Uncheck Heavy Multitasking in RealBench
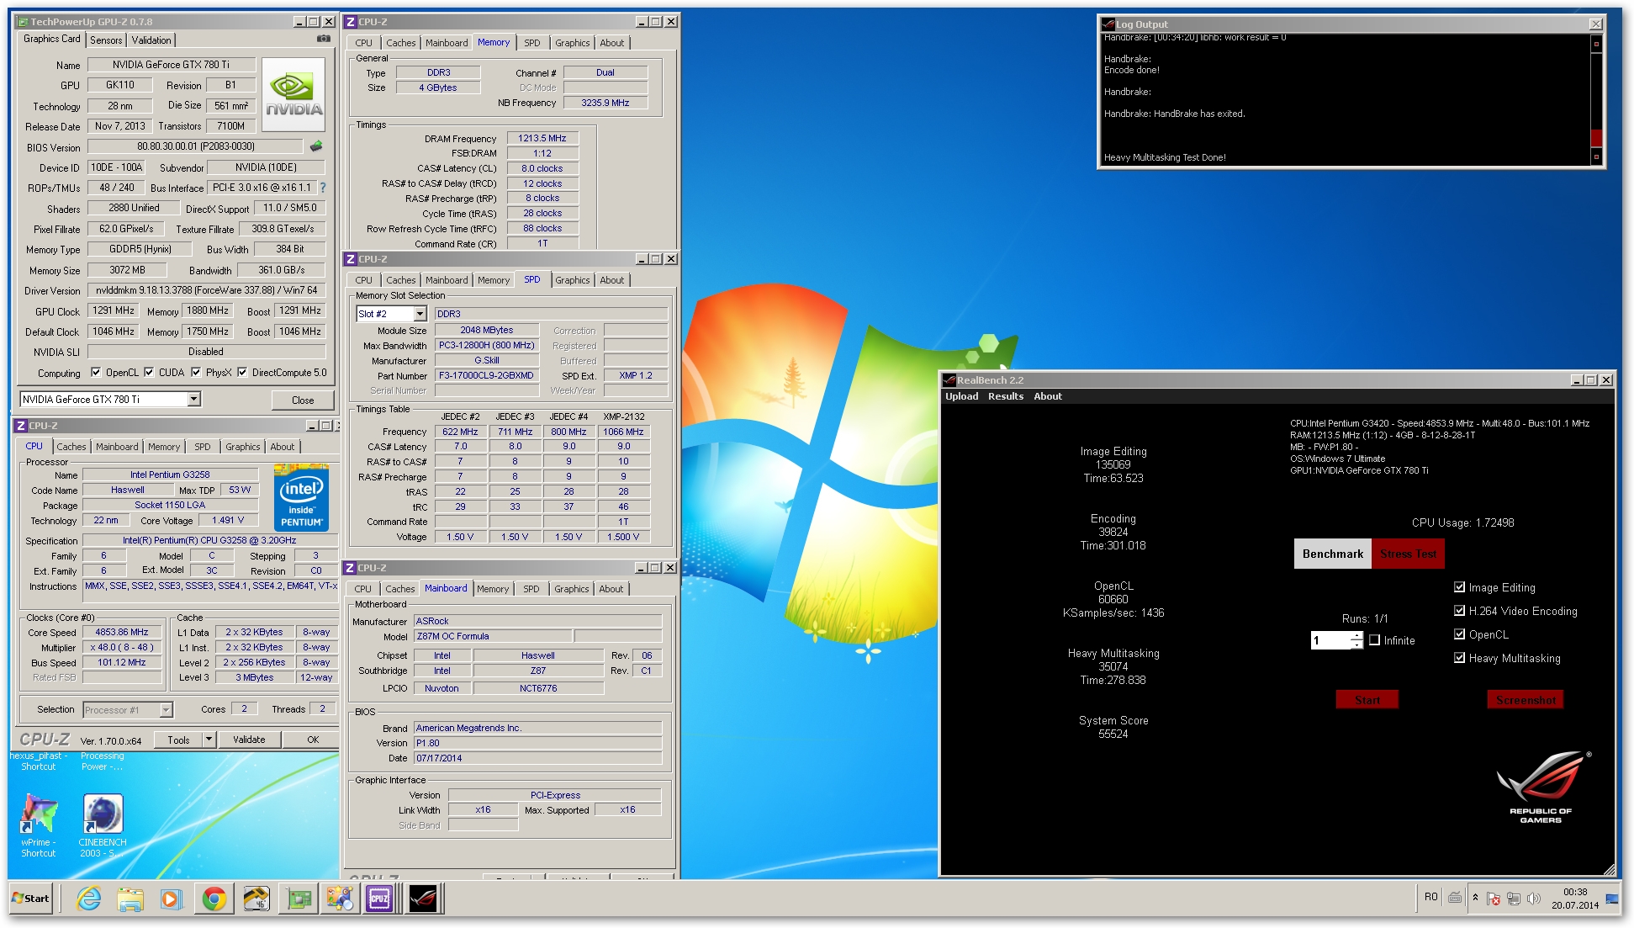This screenshot has height=928, width=1634. click(x=1459, y=658)
